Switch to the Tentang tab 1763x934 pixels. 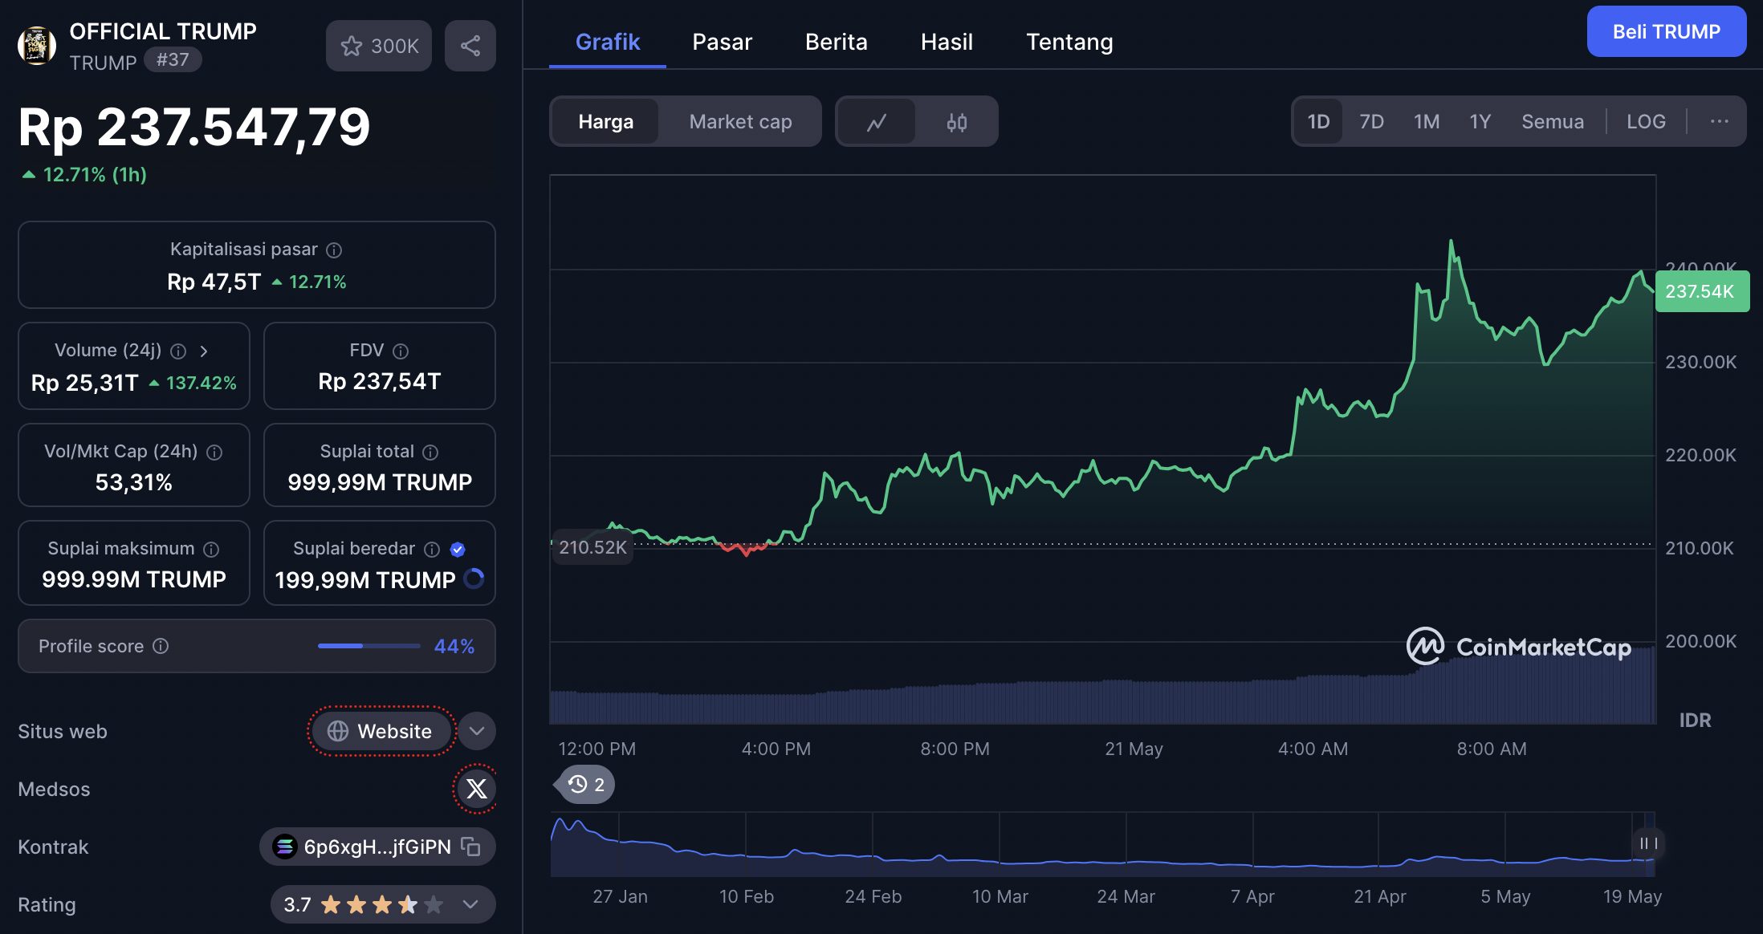1069,42
